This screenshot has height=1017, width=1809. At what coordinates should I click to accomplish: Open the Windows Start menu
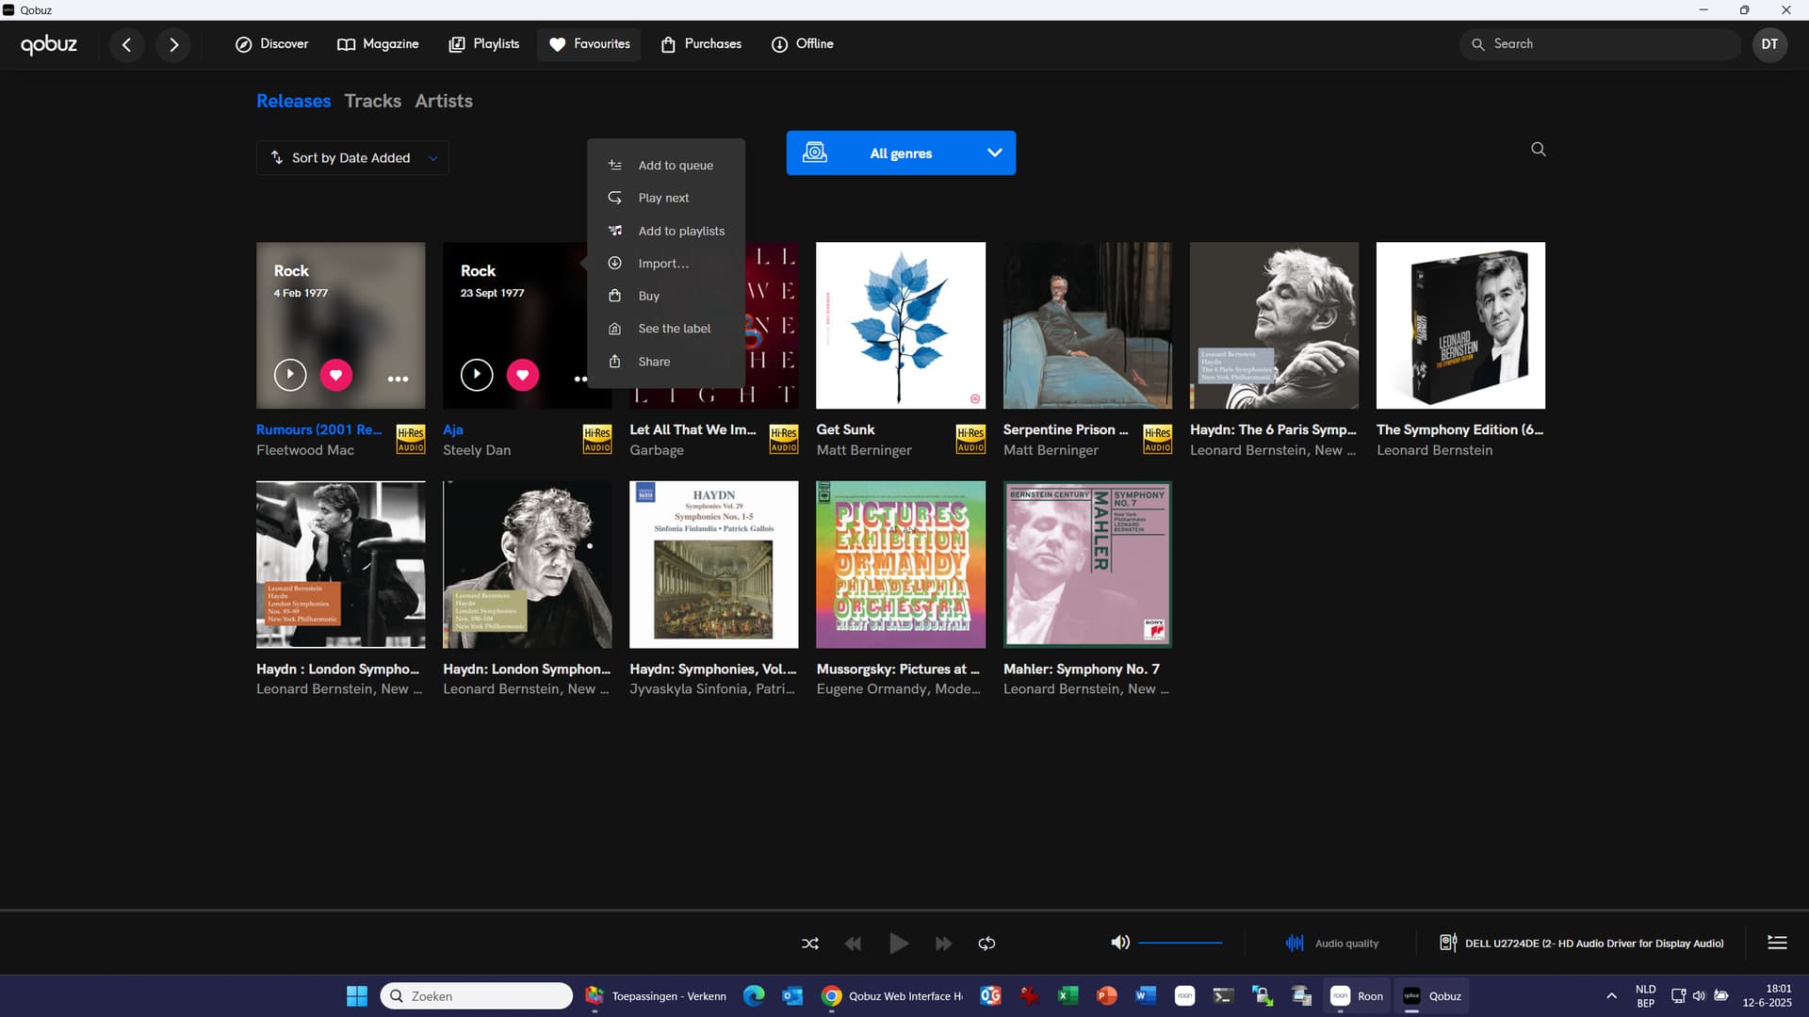coord(356,996)
